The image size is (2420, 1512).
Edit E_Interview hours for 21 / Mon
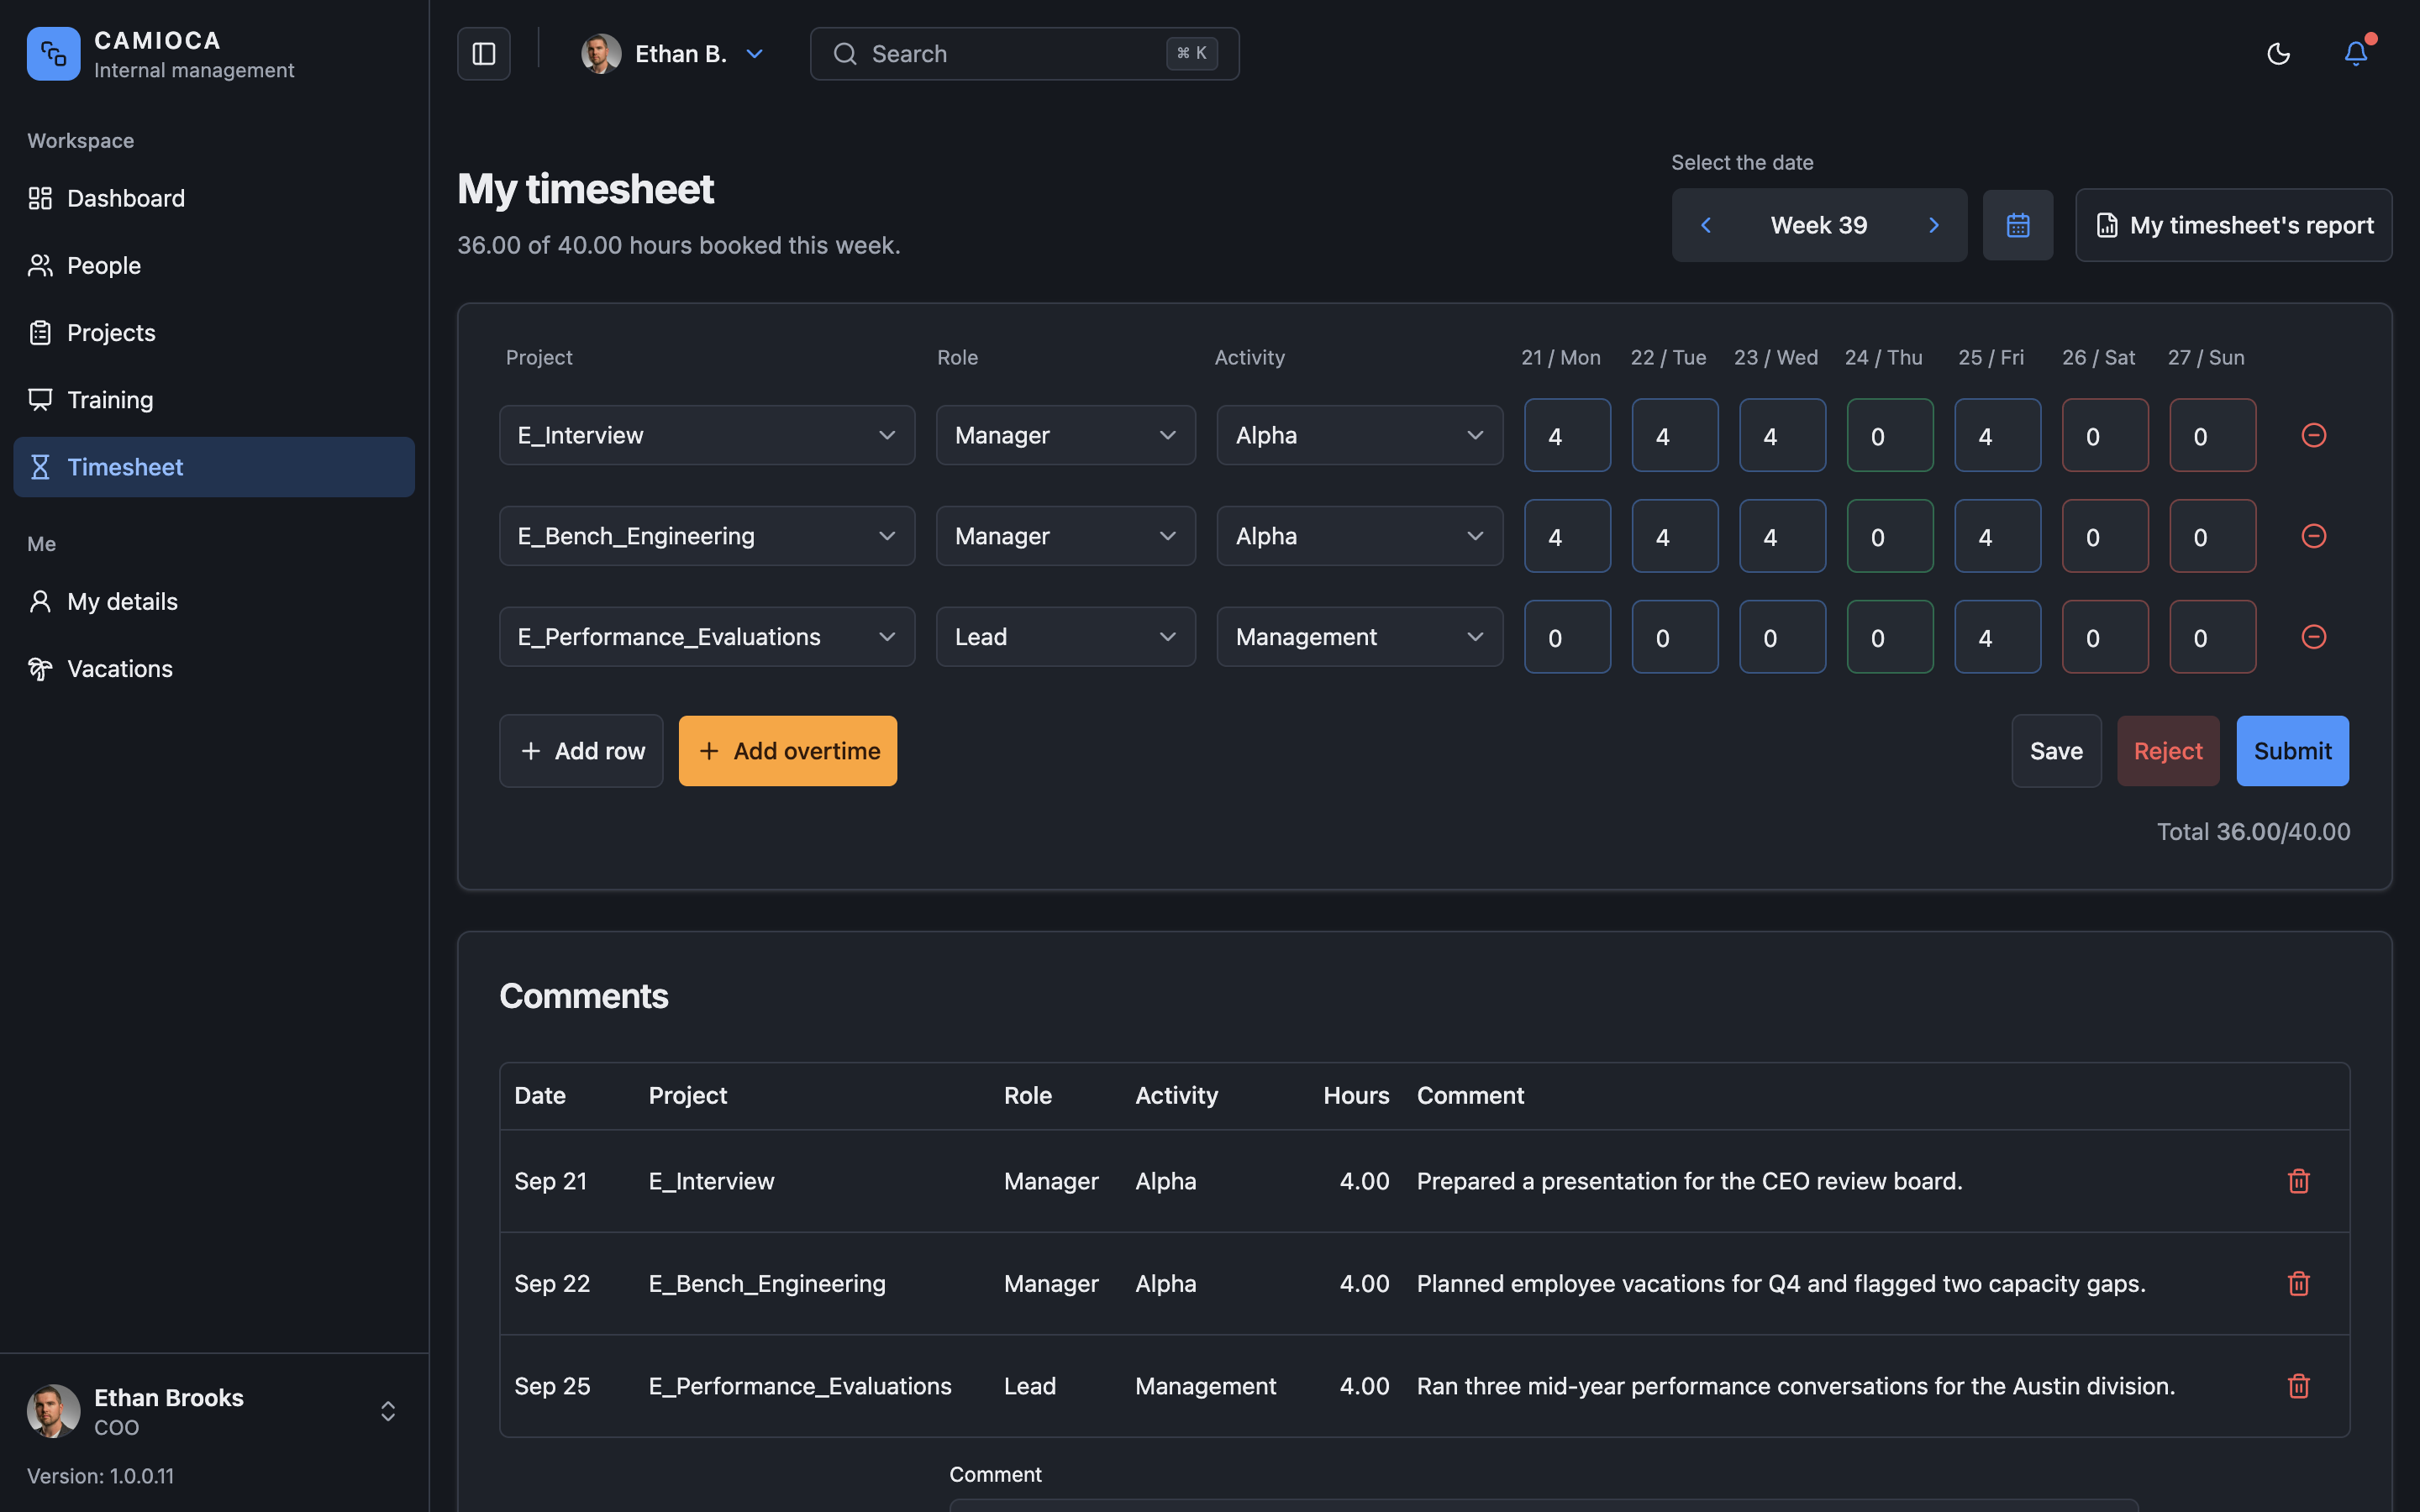click(1567, 435)
